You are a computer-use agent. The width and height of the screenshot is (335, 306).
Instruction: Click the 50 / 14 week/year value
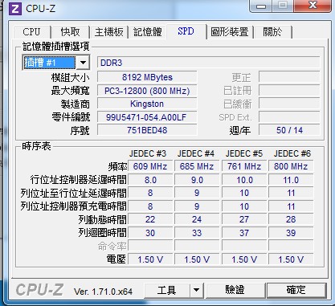click(x=289, y=130)
